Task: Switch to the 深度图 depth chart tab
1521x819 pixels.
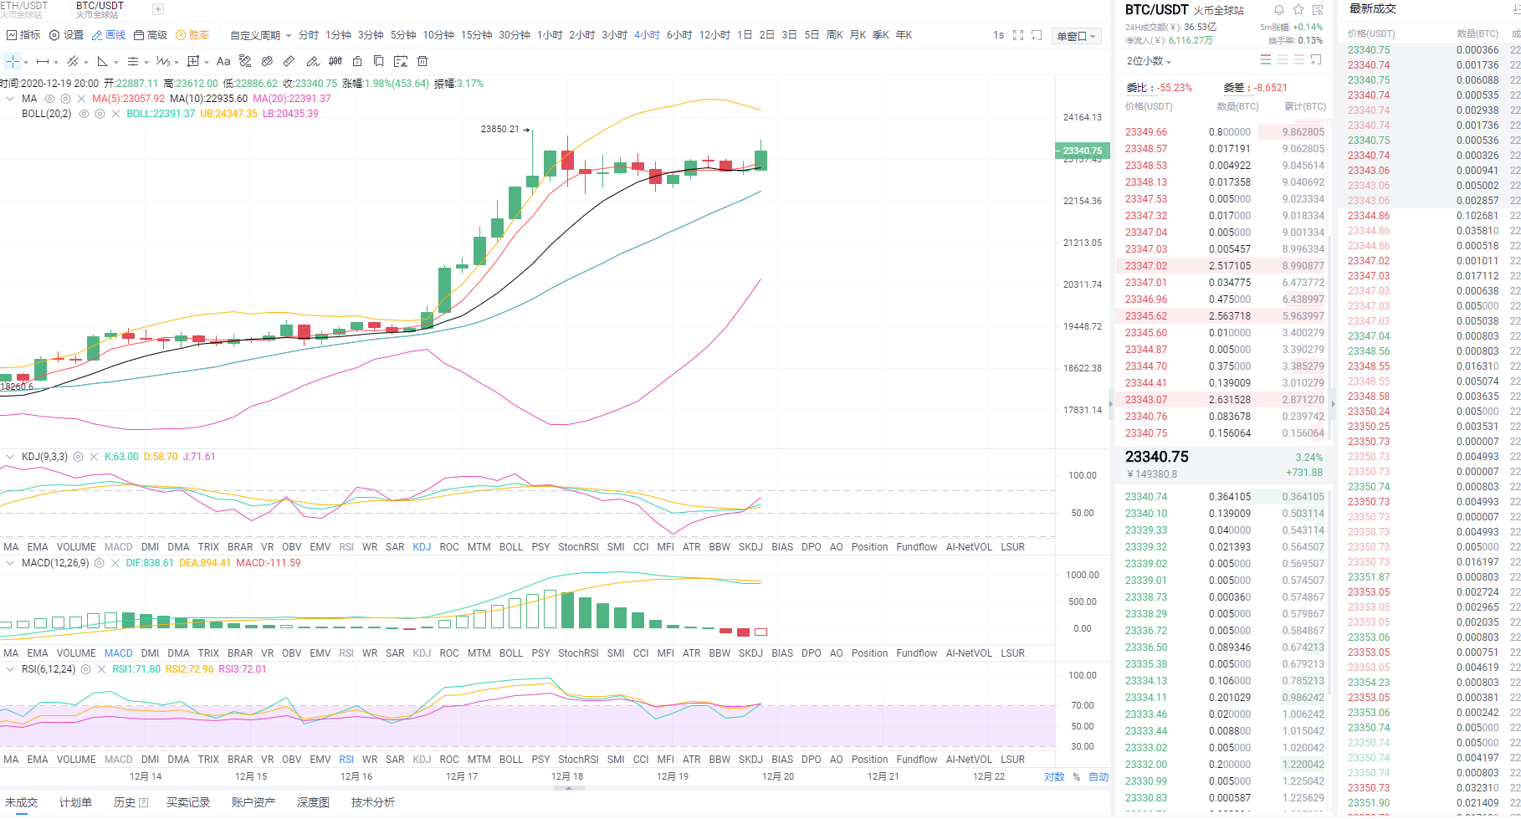Action: tap(313, 802)
